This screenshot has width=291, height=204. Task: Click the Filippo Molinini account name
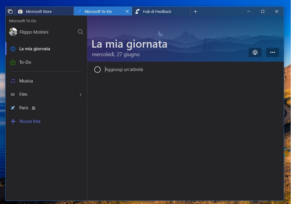pyautogui.click(x=34, y=32)
